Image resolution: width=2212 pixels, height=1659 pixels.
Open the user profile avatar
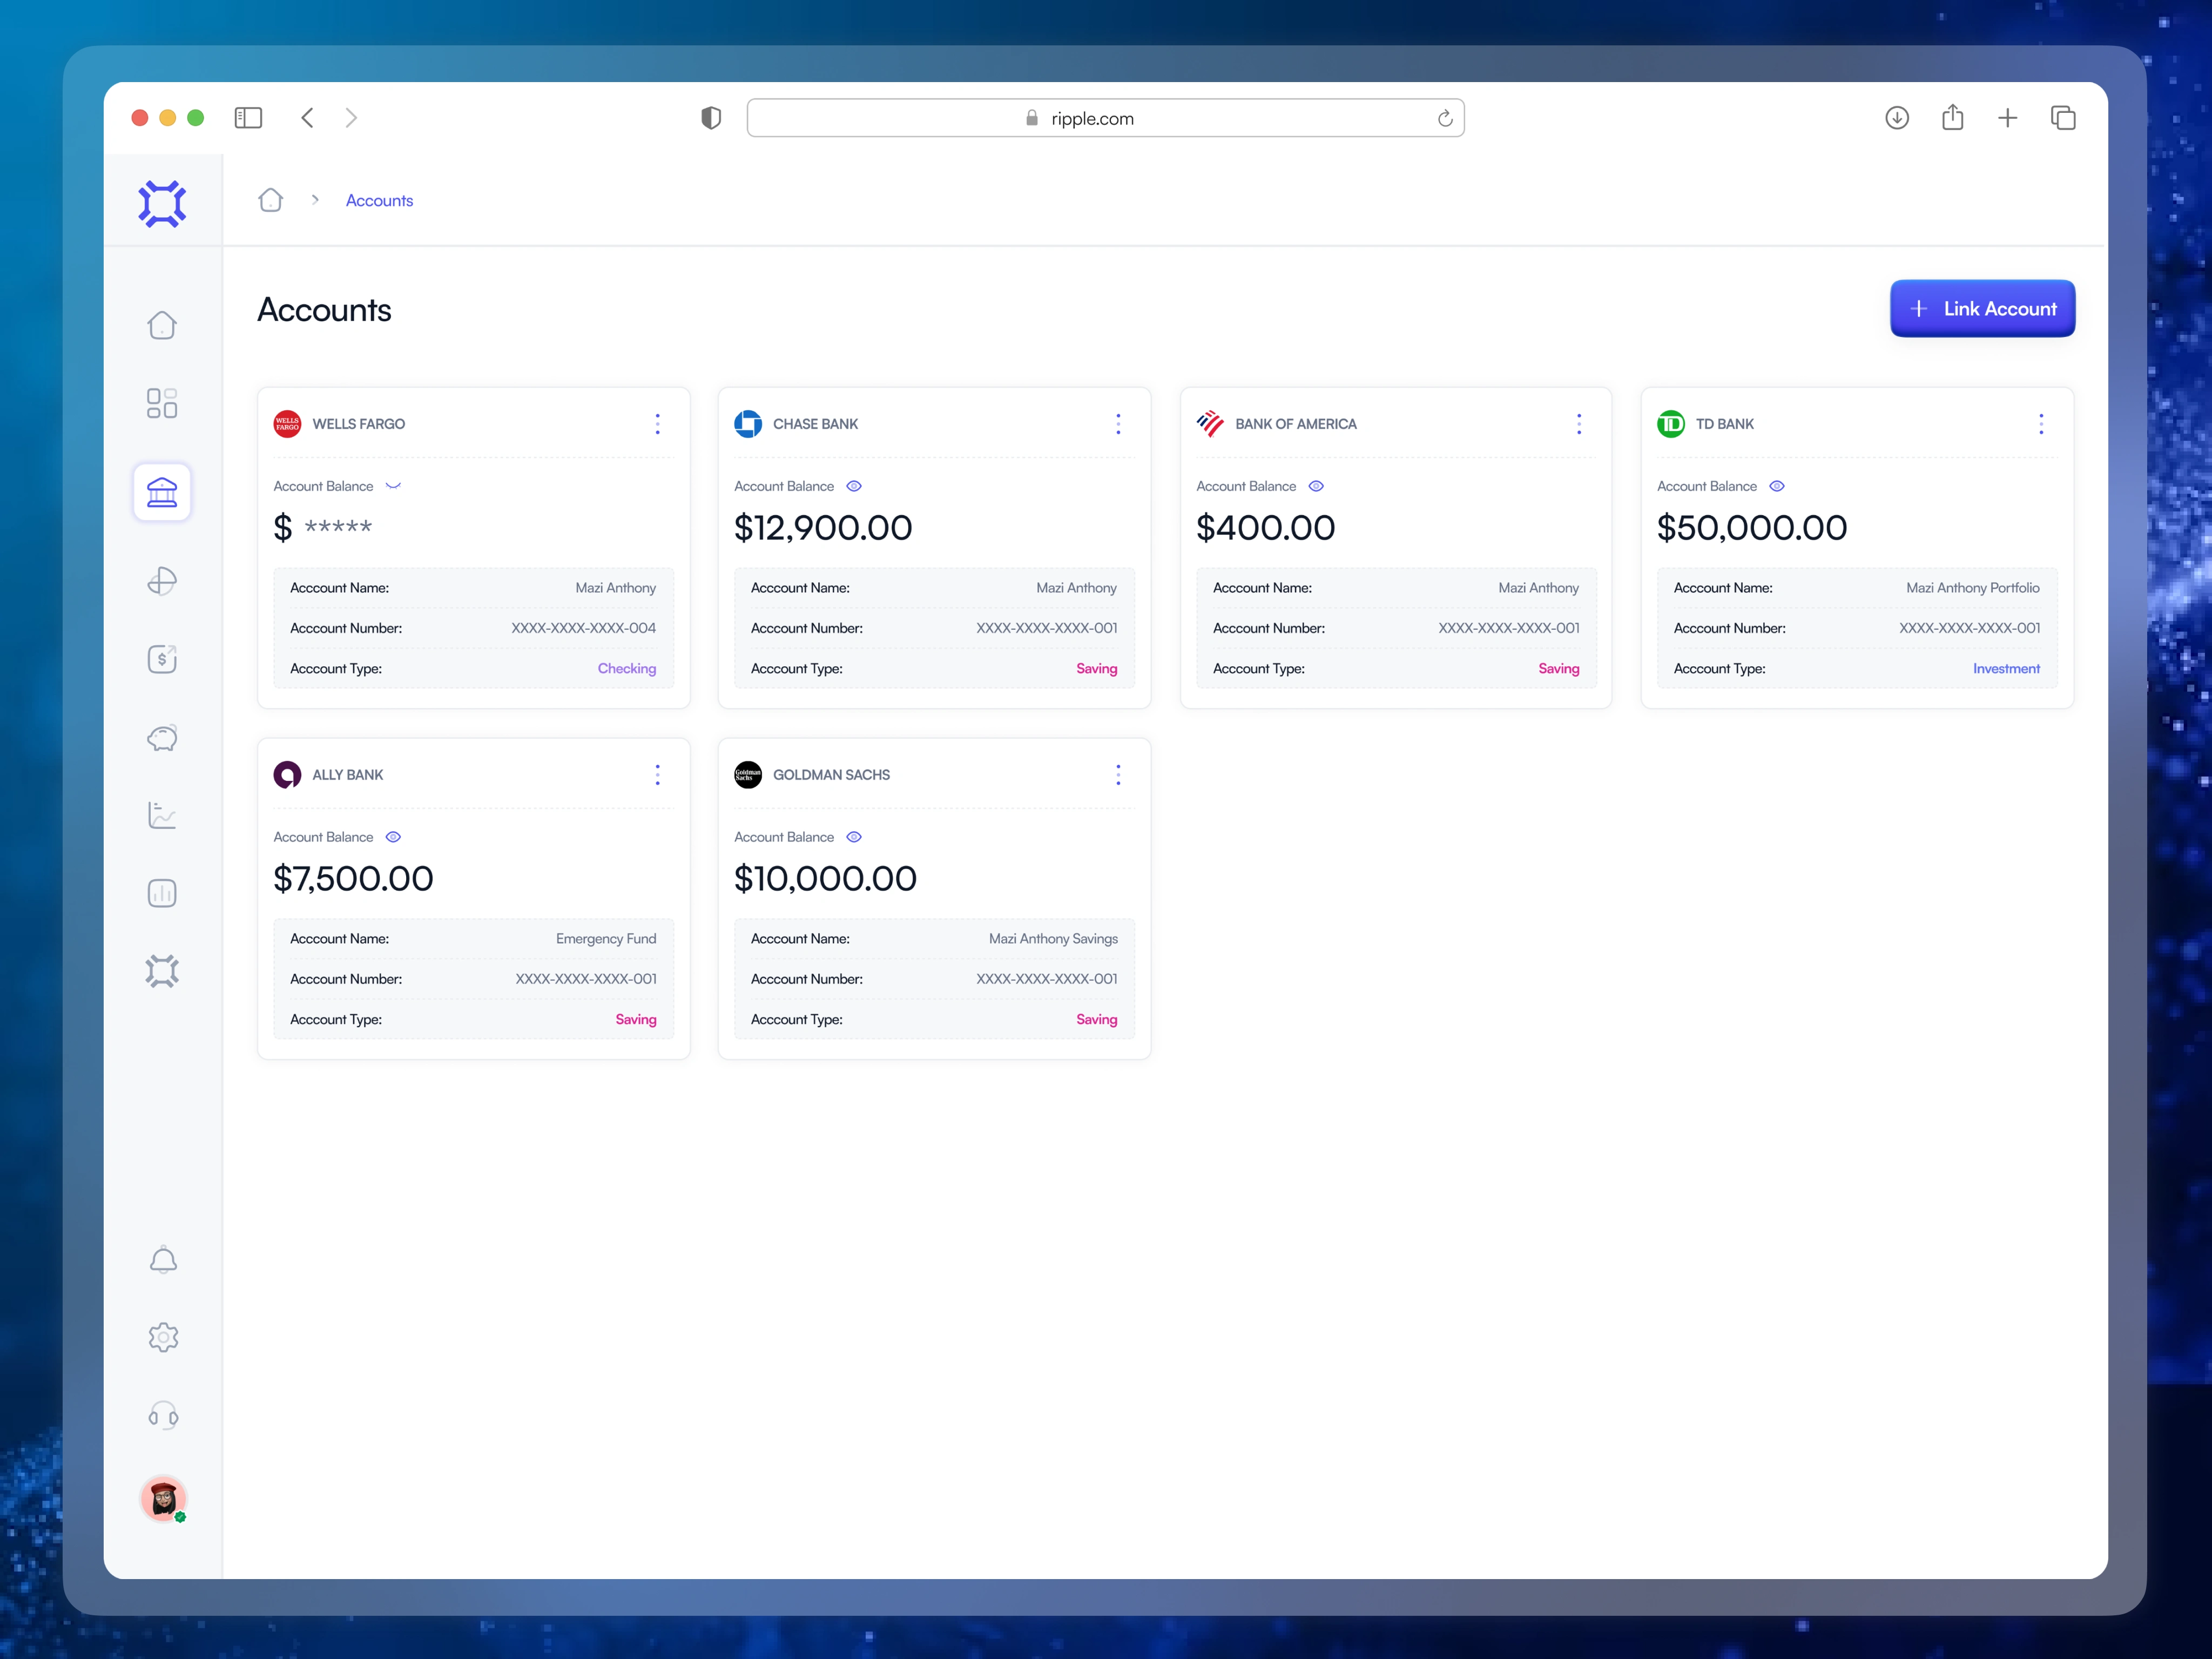coord(163,1498)
